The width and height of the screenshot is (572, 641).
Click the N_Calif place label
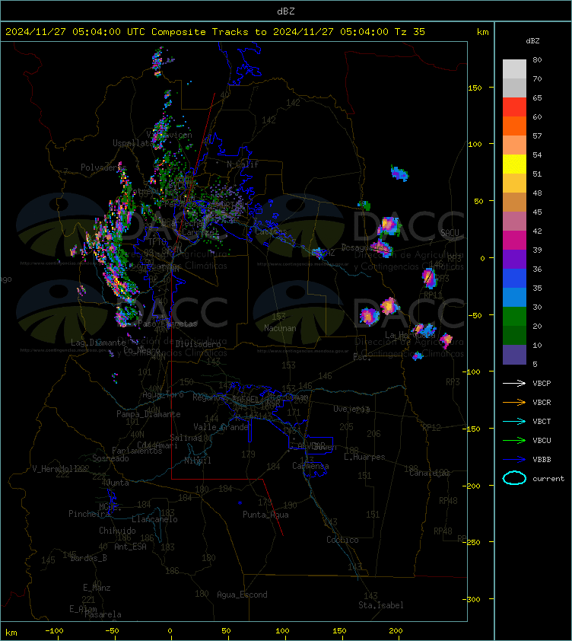(243, 164)
